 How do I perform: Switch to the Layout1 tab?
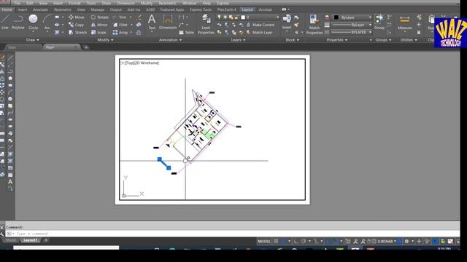tap(31, 240)
